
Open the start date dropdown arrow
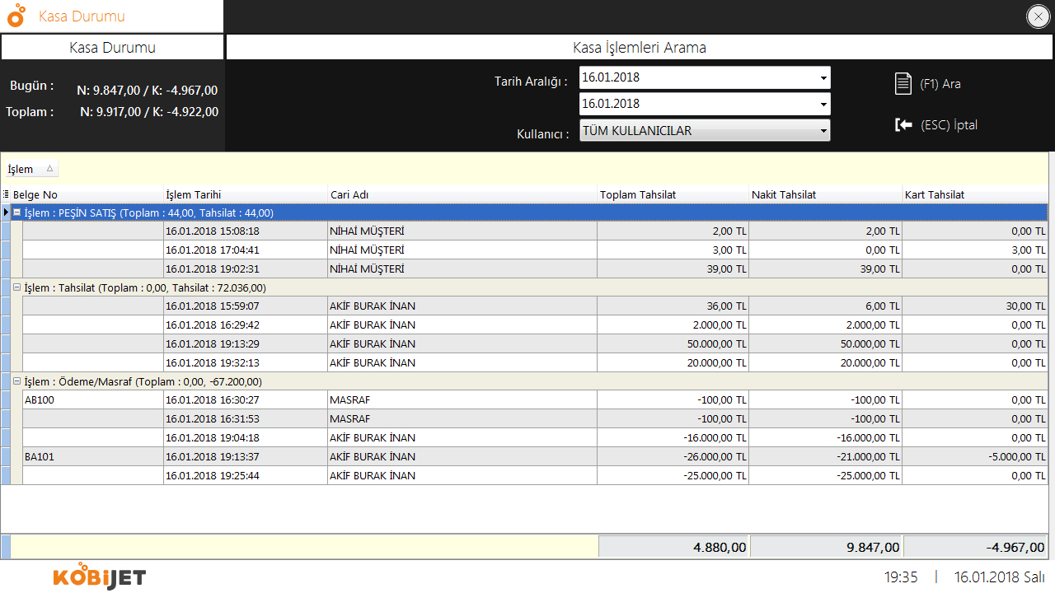click(x=823, y=78)
